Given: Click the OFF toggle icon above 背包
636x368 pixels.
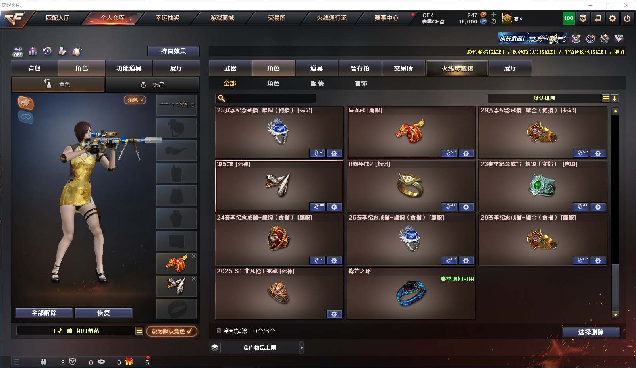Looking at the screenshot, I should coord(18,52).
